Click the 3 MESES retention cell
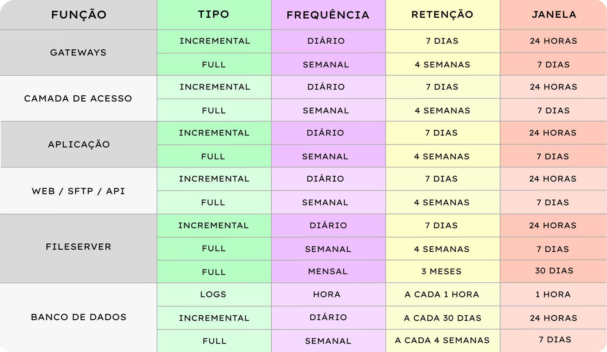607x352 pixels. pyautogui.click(x=441, y=272)
